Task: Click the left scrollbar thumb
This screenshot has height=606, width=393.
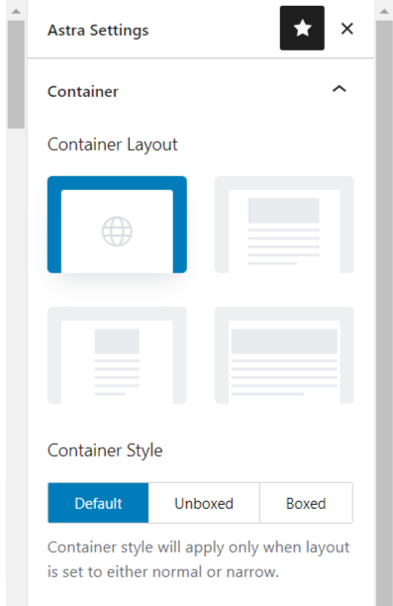Action: coord(16,74)
